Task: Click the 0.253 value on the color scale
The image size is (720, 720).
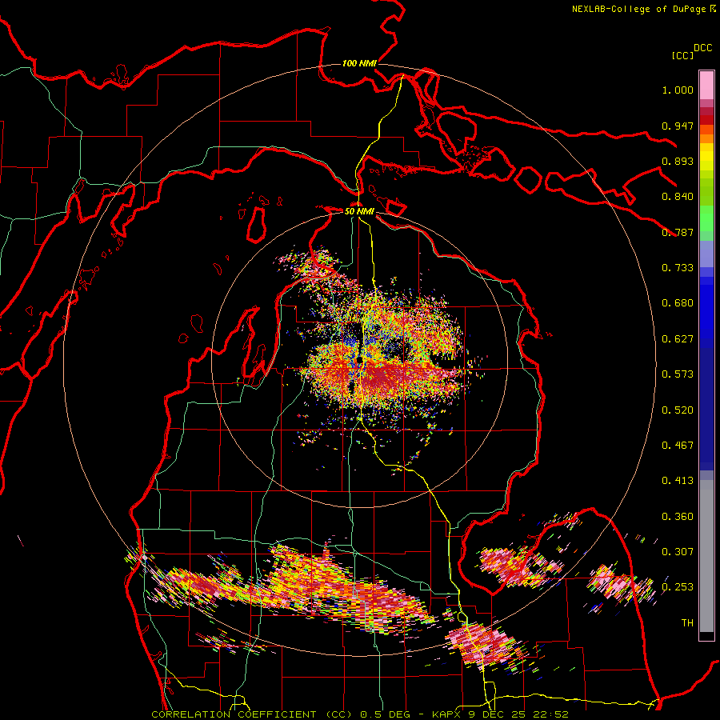Action: [x=678, y=587]
